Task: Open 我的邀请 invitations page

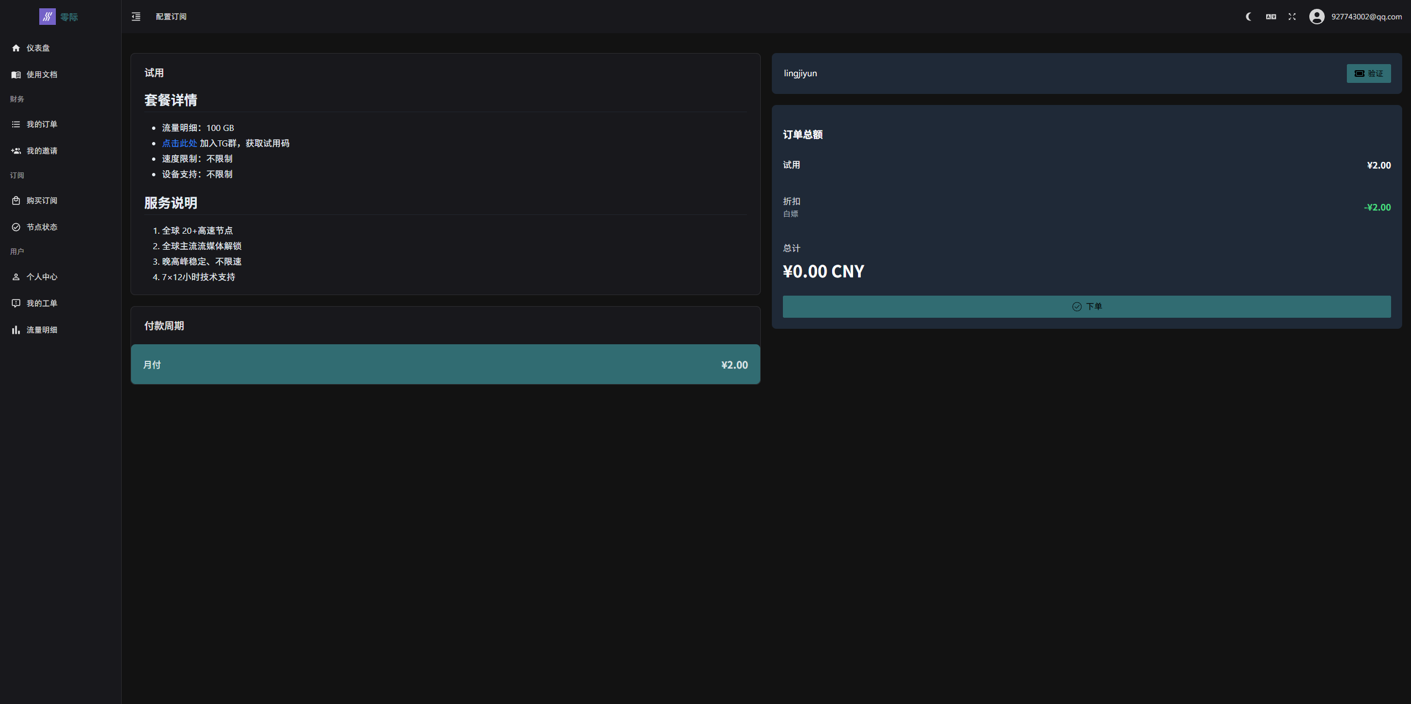Action: point(41,151)
